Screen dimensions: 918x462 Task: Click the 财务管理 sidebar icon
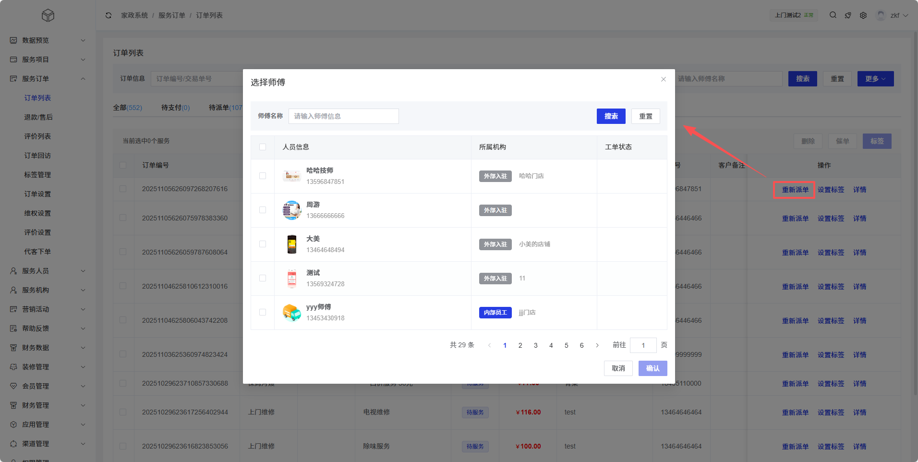(13, 405)
